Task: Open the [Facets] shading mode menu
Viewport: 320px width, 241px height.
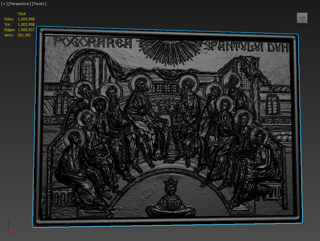Action: pos(39,4)
